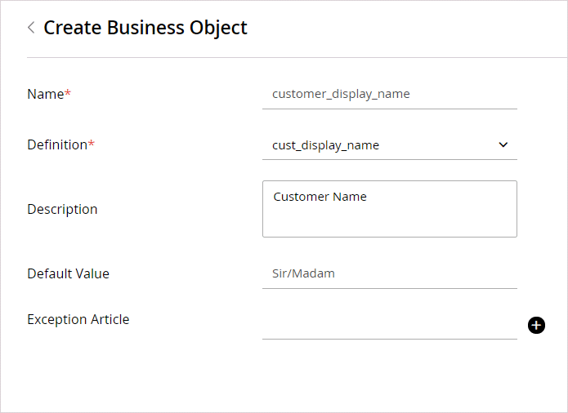Select the 'Exception Article' label
The width and height of the screenshot is (568, 413).
click(78, 319)
